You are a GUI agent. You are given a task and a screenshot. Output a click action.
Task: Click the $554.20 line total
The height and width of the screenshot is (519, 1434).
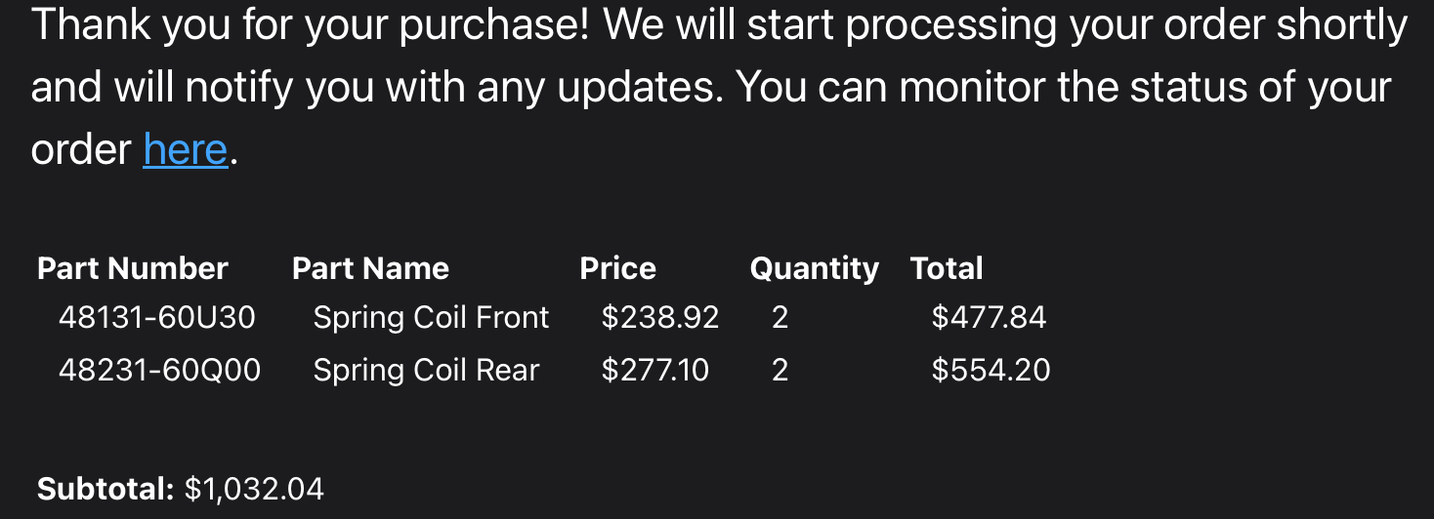991,370
